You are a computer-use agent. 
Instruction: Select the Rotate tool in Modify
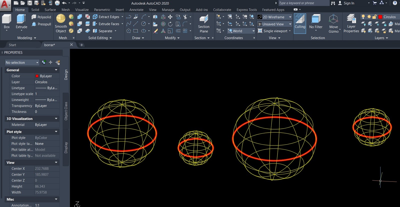[170, 24]
